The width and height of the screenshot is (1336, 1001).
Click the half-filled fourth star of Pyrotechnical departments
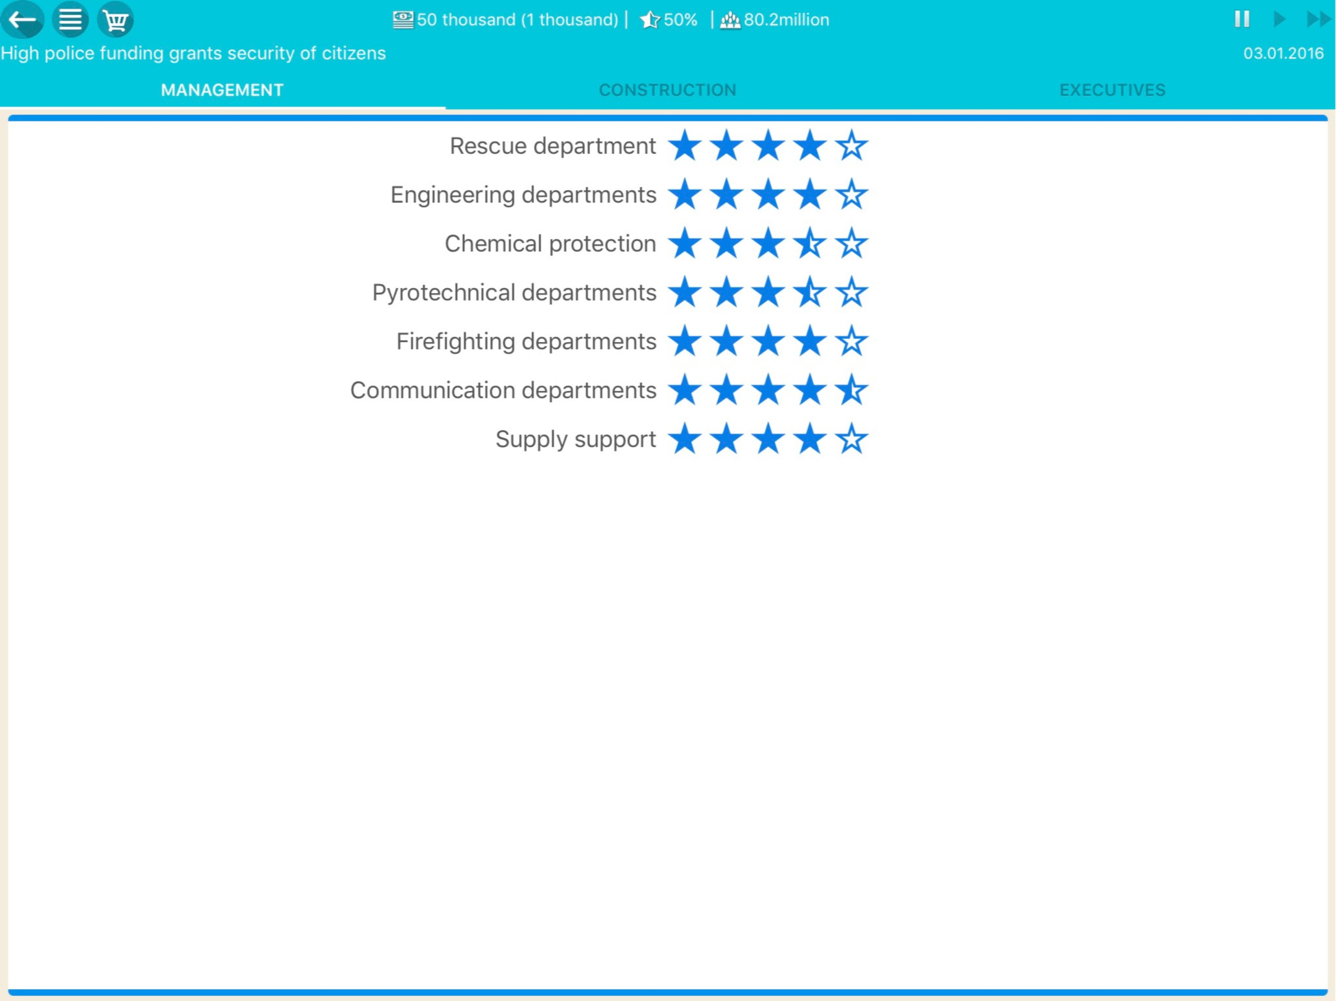(x=810, y=292)
